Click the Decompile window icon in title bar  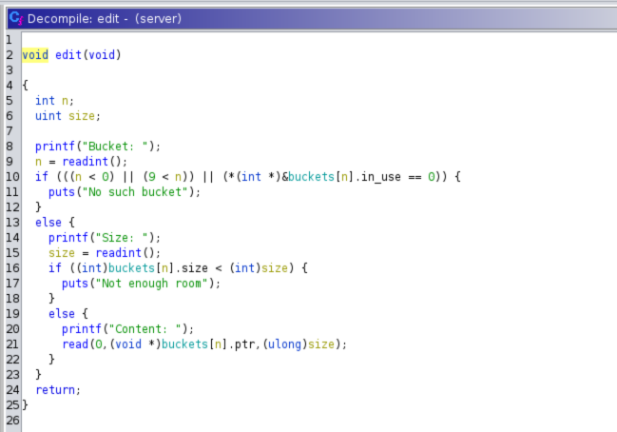coord(11,18)
